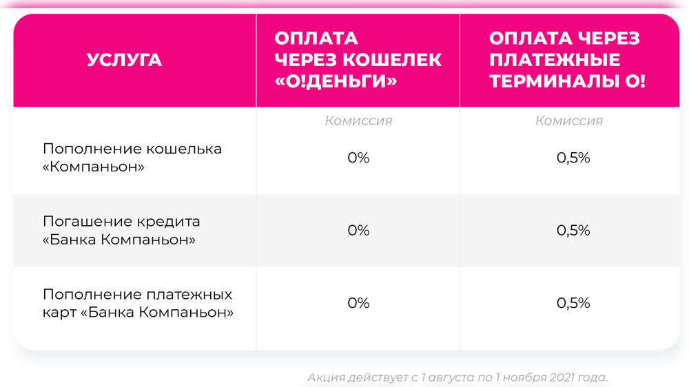Select 0,5% terminal fee for wallet top-up
The image size is (689, 387).
point(573,158)
